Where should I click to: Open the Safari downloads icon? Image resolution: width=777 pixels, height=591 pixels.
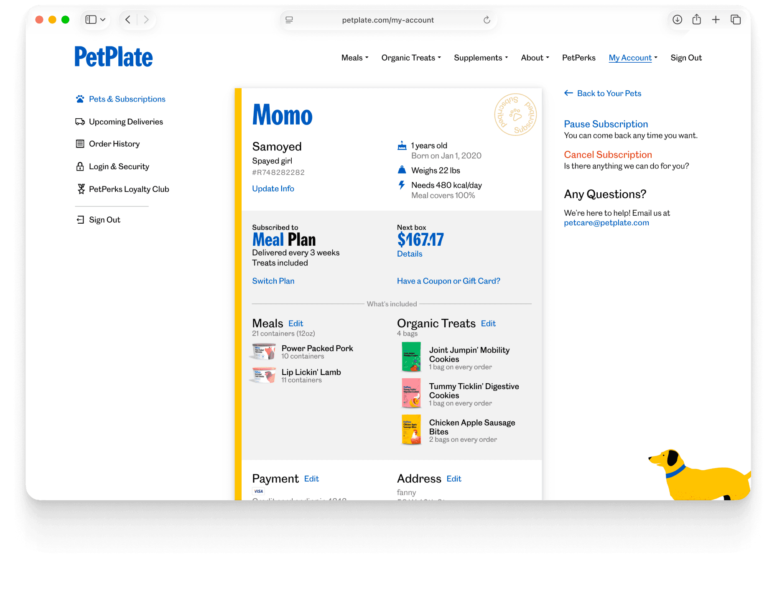pos(677,20)
